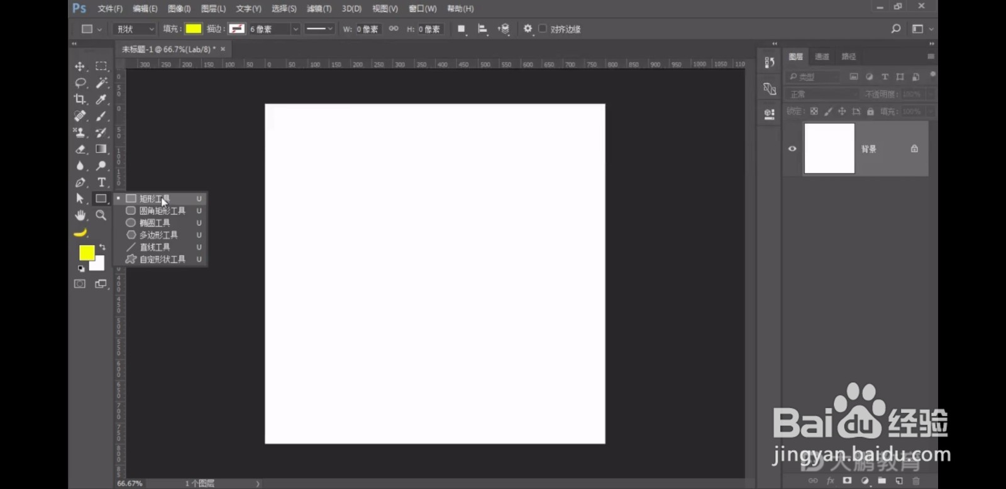Image resolution: width=1006 pixels, height=489 pixels.
Task: Click yellow foreground color swatch
Action: (x=87, y=253)
